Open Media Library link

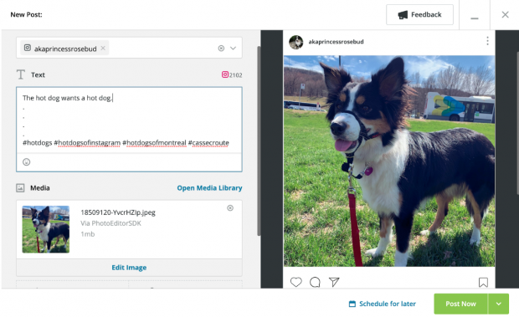(x=209, y=187)
